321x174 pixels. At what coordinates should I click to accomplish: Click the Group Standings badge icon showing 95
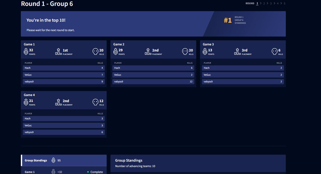click(53, 160)
